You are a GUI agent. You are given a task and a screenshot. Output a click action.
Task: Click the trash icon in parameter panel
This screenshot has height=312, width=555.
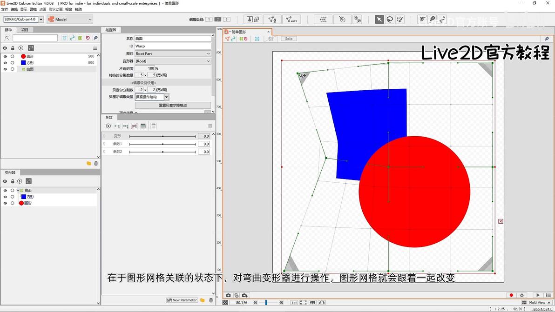(210, 300)
